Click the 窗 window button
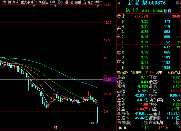 tap(72, 2)
